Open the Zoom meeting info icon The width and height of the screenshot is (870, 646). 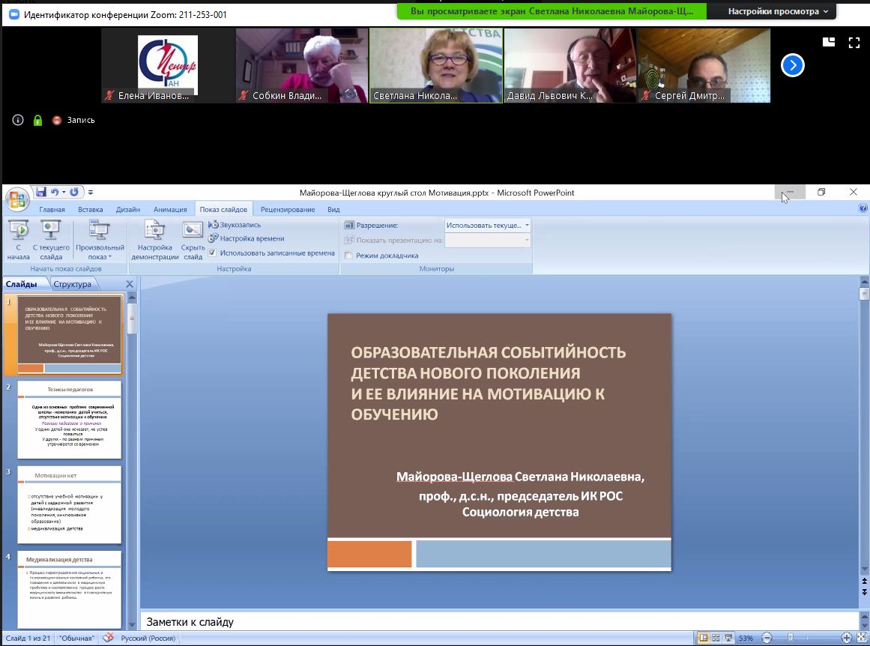pos(18,120)
